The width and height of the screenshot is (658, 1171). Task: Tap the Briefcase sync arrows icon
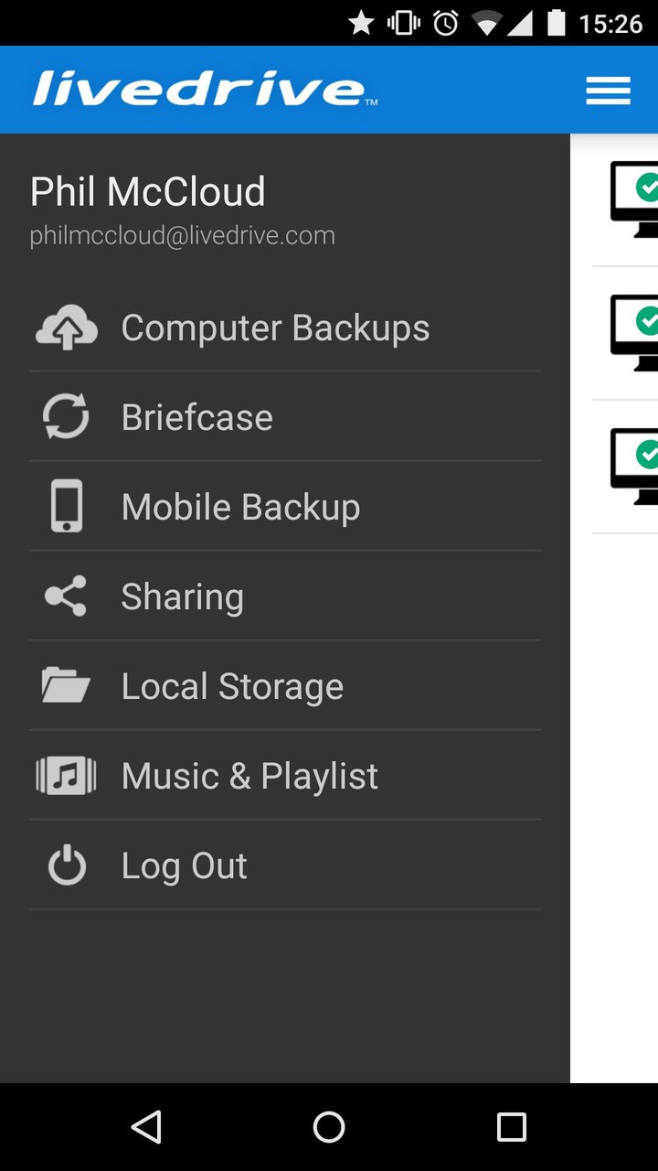66,418
